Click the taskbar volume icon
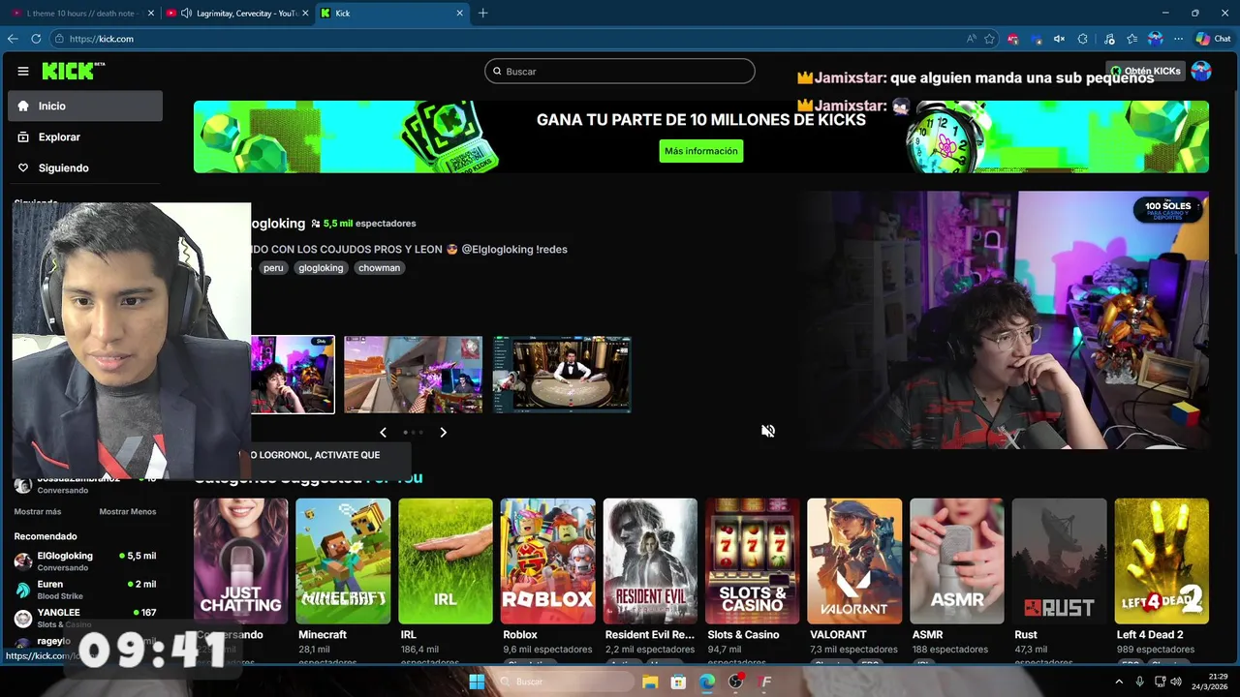Image resolution: width=1240 pixels, height=697 pixels. click(x=1176, y=682)
